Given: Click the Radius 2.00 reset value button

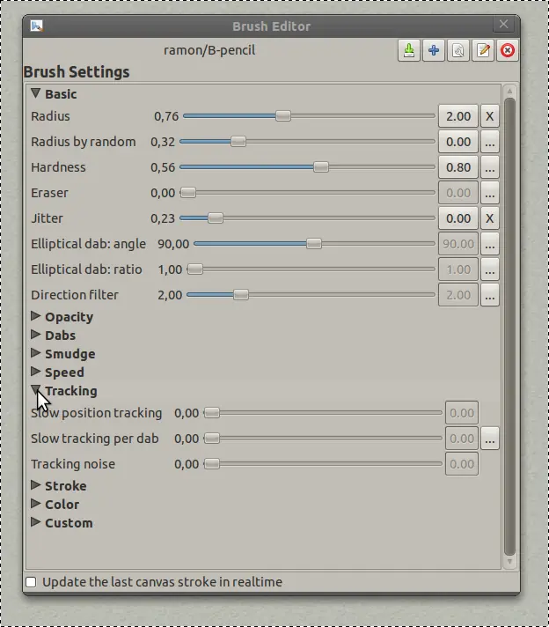Looking at the screenshot, I should pos(458,116).
